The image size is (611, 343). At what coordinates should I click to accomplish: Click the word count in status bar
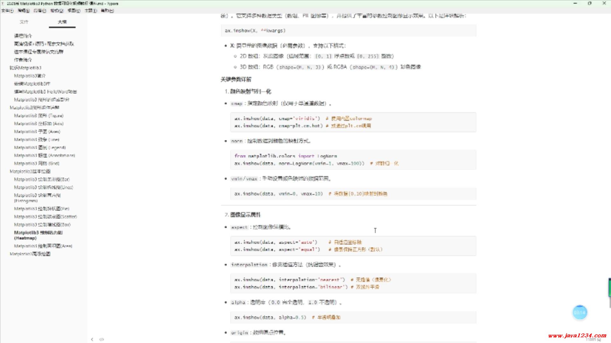[593, 340]
